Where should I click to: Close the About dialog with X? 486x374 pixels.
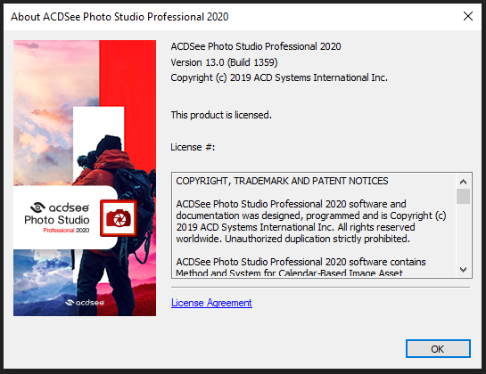click(x=467, y=16)
